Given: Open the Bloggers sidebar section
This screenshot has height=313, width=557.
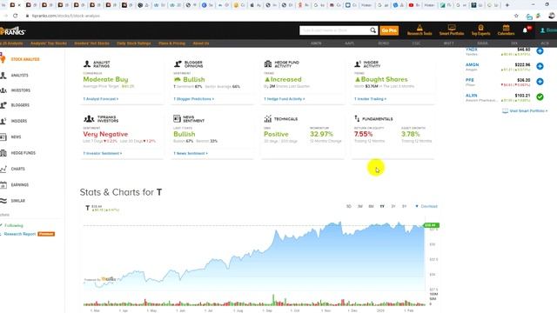Looking at the screenshot, I should 20,105.
